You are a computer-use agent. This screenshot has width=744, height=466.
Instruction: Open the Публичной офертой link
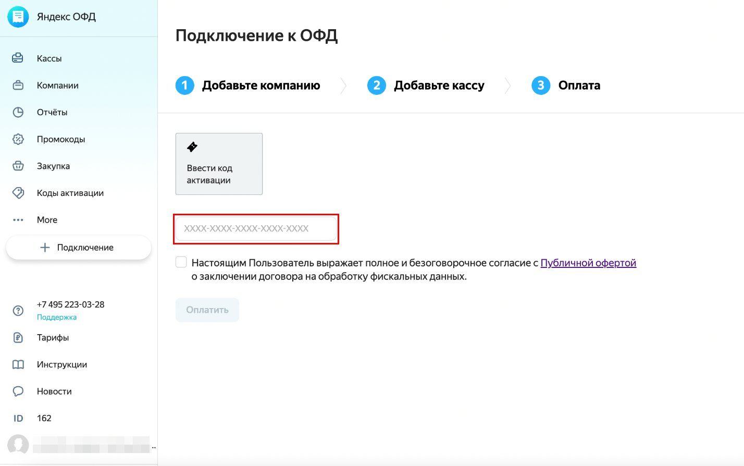588,263
